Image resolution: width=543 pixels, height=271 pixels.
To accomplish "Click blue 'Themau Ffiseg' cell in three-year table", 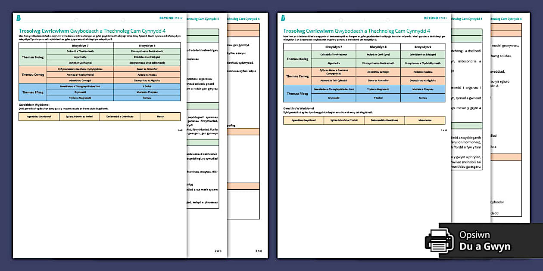I will pos(298,93).
